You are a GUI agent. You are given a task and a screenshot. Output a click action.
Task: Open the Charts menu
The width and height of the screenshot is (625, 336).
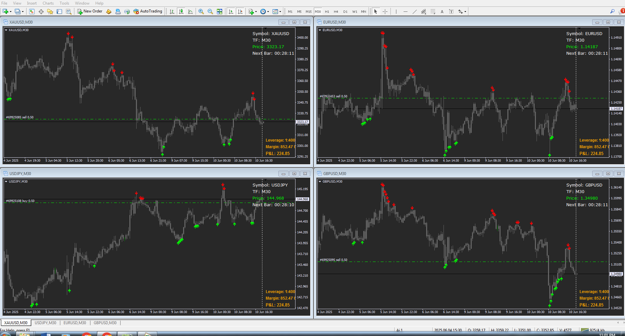point(48,3)
